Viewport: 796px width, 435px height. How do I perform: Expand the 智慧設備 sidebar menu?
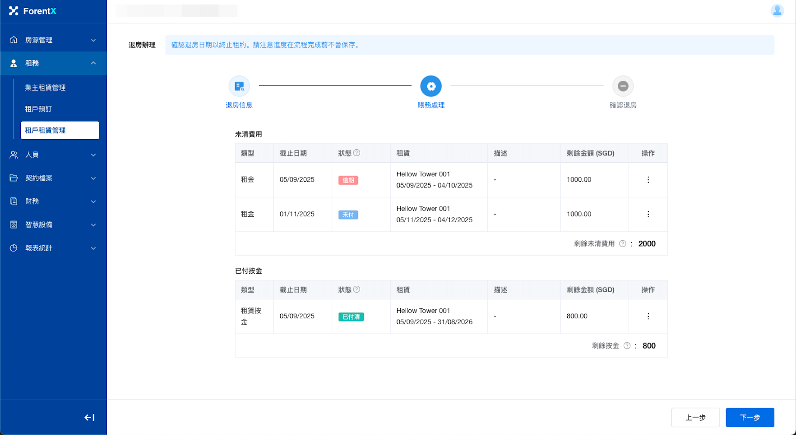coord(53,225)
